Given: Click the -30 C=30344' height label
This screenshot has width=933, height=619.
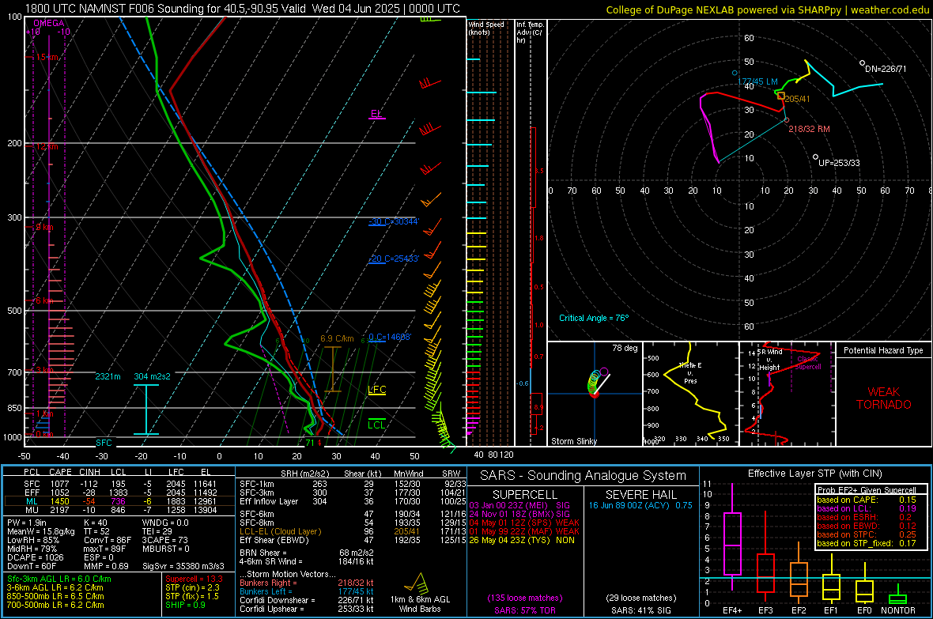Looking at the screenshot, I should tap(393, 221).
